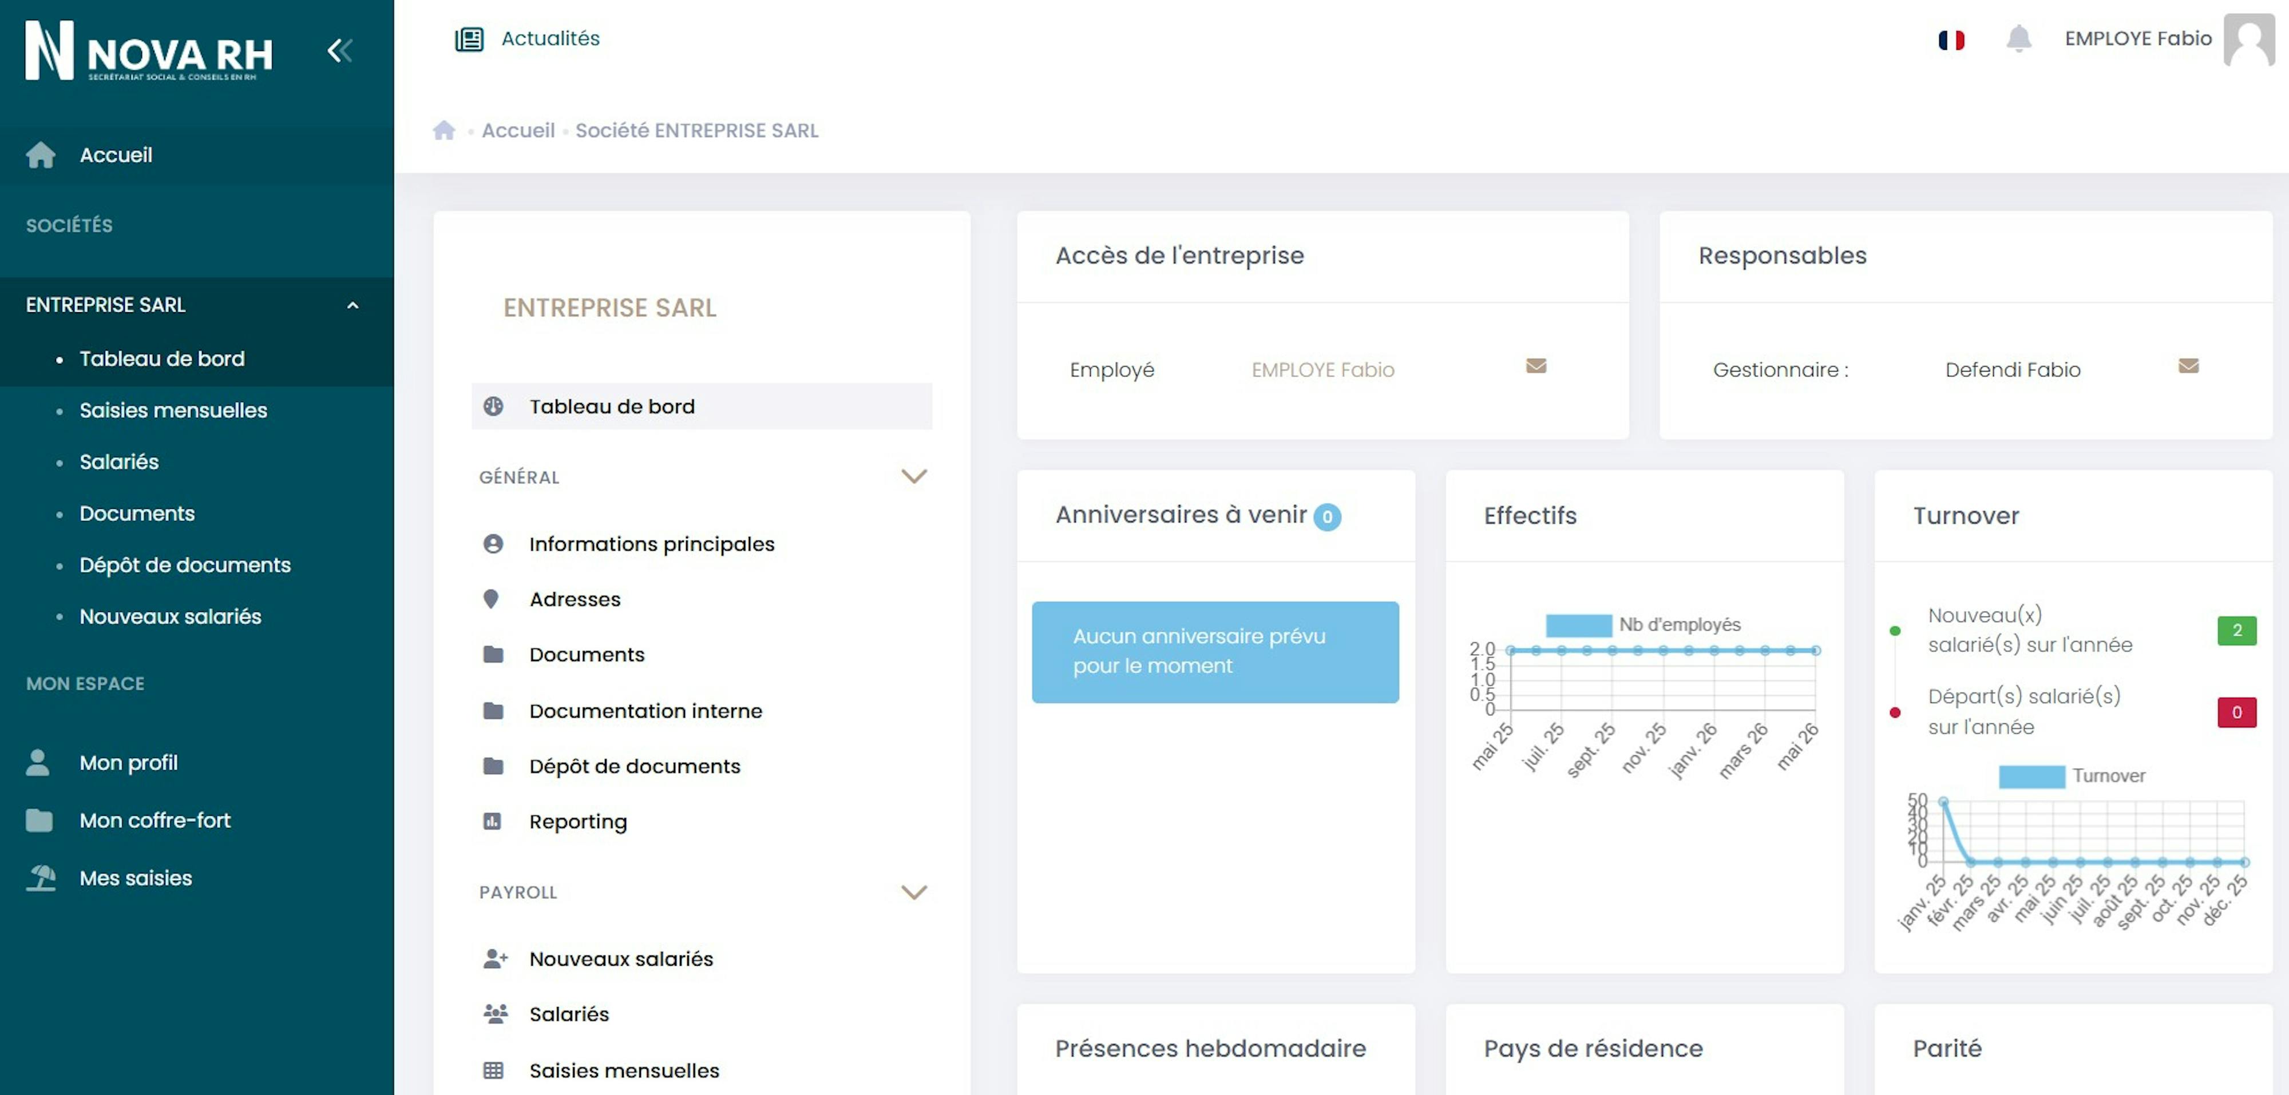Screen dimensions: 2289x1095
Task: Click the home icon in breadcrumb
Action: tap(443, 130)
